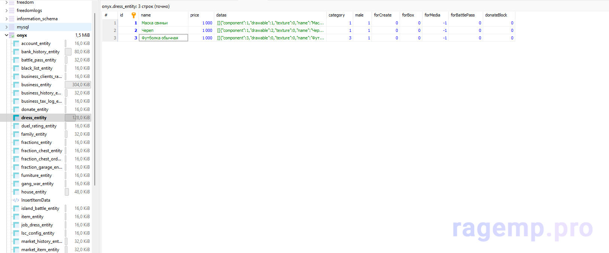The height and width of the screenshot is (253, 609).
Task: Select the name cell containing Череп
Action: point(163,30)
